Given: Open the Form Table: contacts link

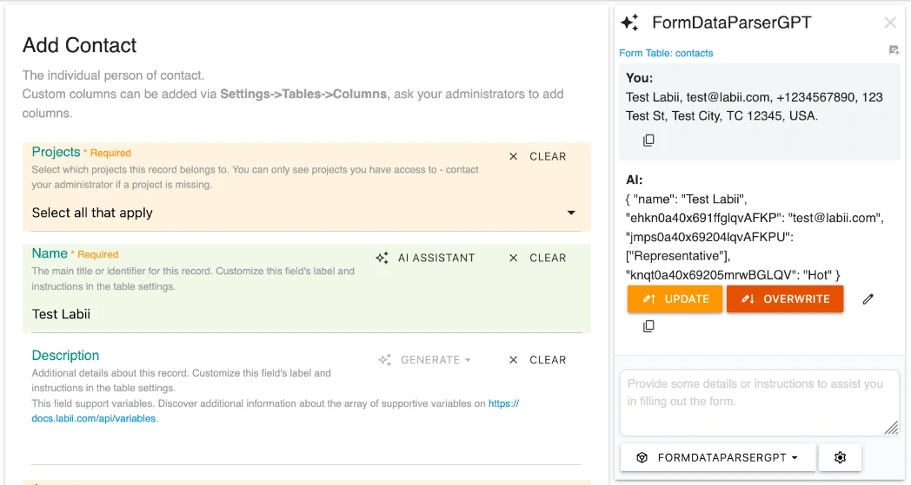Looking at the screenshot, I should tap(666, 53).
